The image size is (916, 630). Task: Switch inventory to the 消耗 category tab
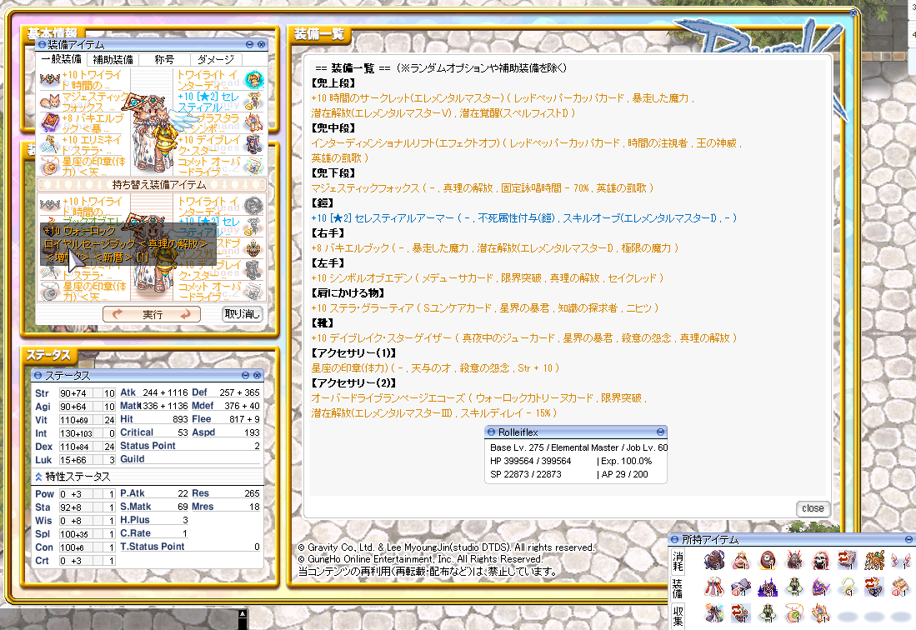pos(679,560)
